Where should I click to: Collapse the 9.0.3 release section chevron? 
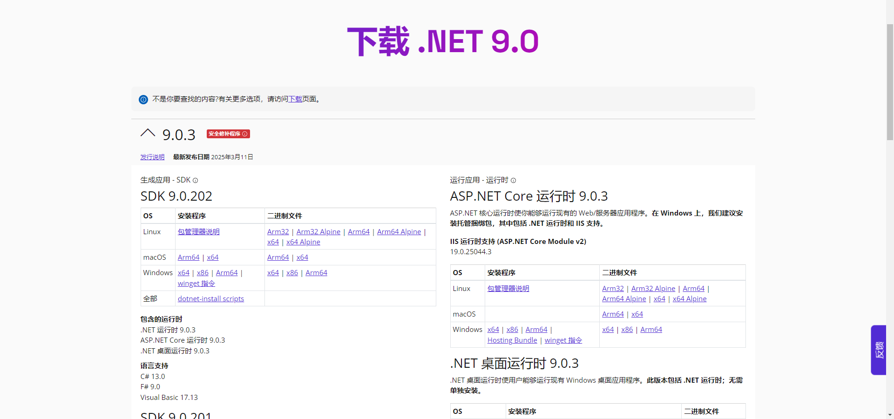click(x=148, y=134)
